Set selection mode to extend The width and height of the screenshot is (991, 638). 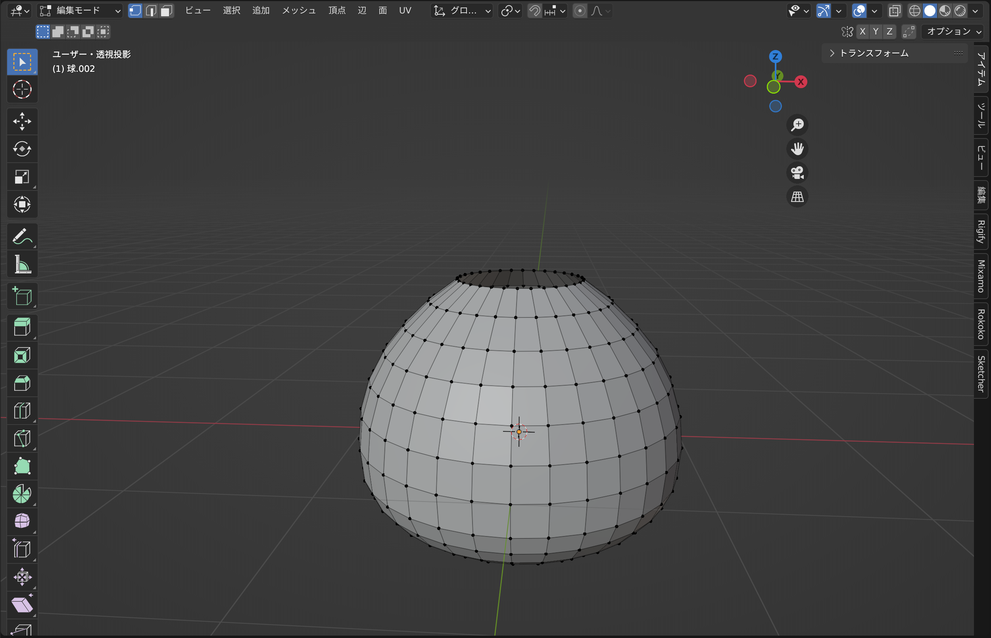(58, 31)
